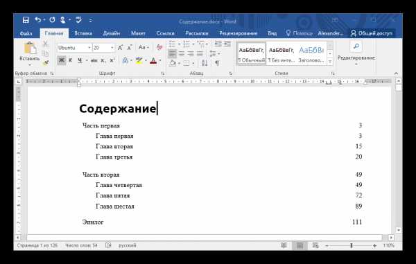The width and height of the screenshot is (416, 264).
Task: Align text right
Action: [x=191, y=53]
